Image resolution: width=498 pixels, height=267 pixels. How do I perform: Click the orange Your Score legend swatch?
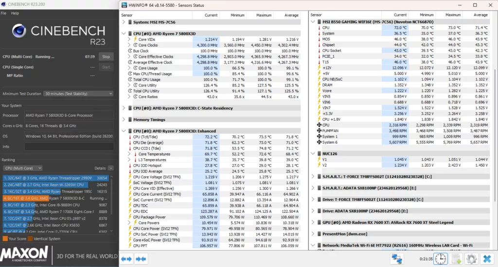(x=5, y=239)
